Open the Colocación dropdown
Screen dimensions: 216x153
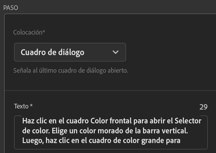(70, 52)
